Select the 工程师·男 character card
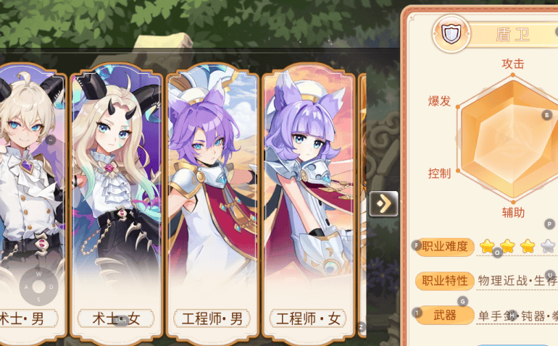 212,204
